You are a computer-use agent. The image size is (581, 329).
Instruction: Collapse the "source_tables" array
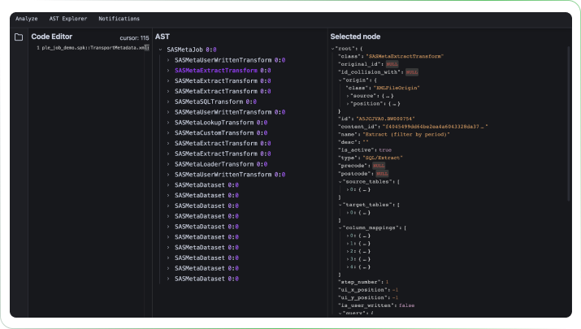340,181
